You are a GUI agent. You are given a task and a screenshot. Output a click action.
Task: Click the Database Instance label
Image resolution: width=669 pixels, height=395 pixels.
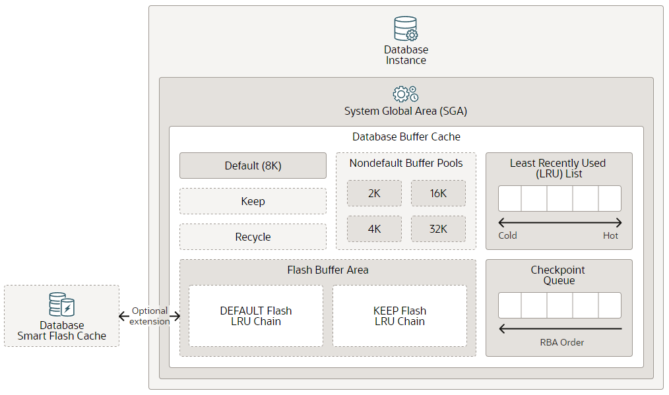(406, 55)
